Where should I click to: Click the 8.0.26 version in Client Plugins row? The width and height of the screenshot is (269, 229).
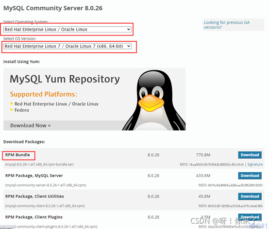153,217
